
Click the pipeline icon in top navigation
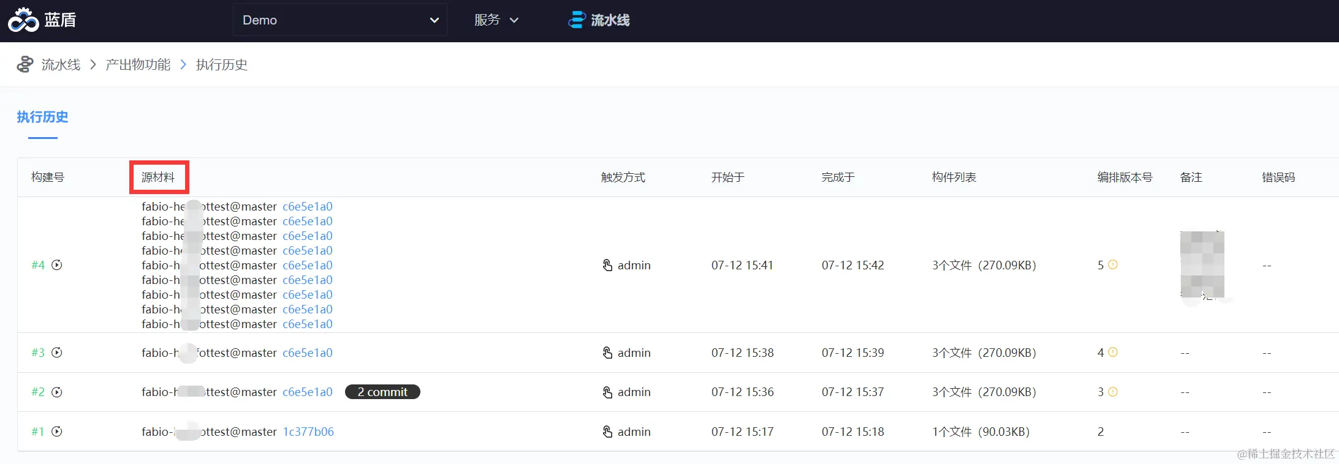[577, 20]
